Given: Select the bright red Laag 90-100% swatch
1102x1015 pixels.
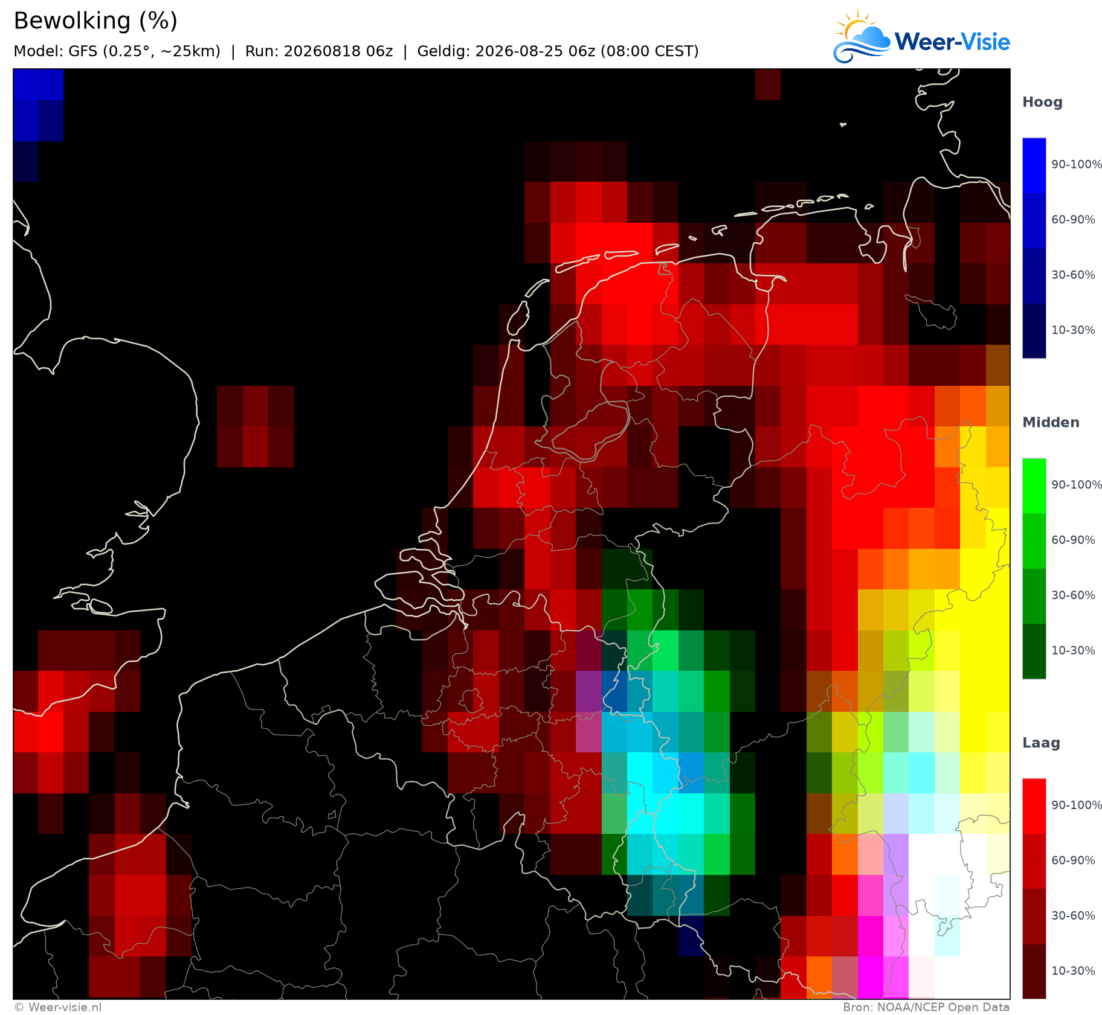Looking at the screenshot, I should 1034,806.
